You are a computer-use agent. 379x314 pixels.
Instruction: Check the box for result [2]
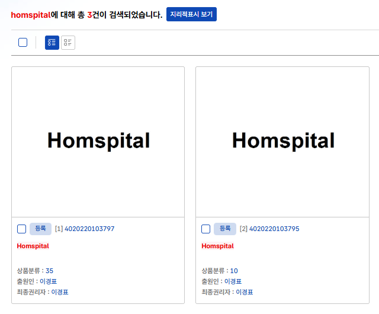206,229
